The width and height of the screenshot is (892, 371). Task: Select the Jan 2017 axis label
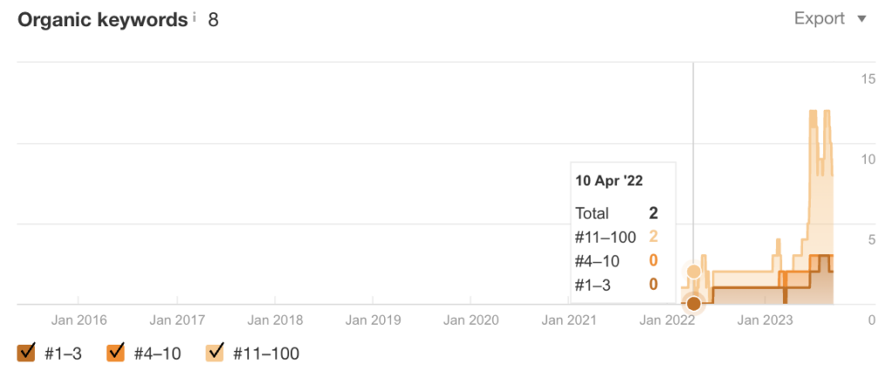tap(177, 320)
